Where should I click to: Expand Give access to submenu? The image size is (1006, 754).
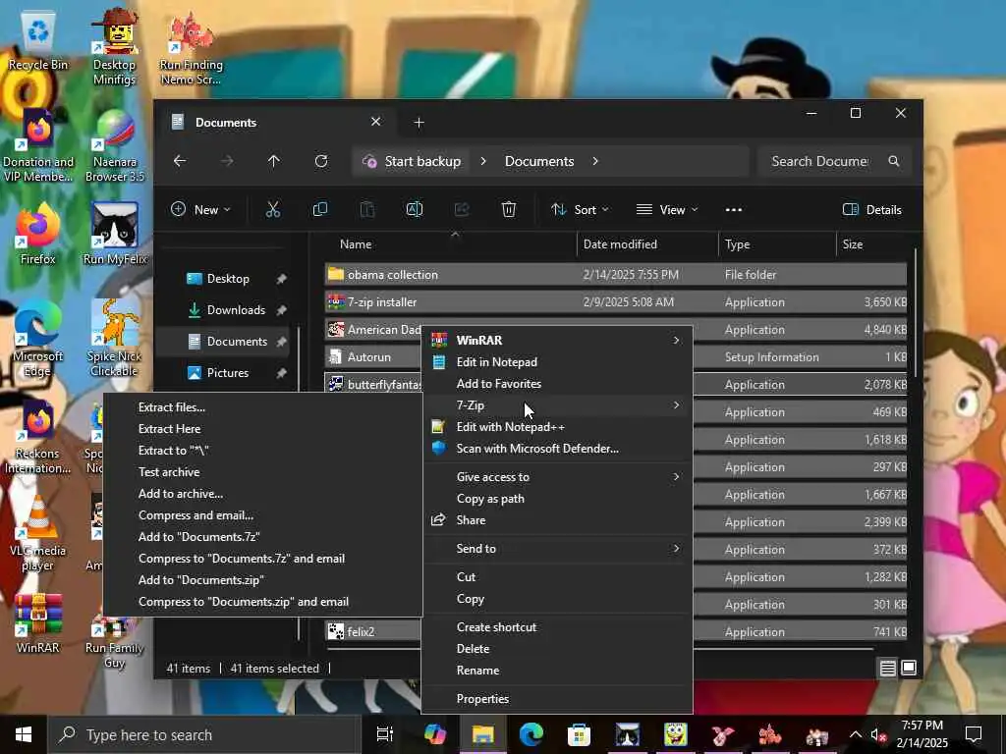tap(558, 476)
